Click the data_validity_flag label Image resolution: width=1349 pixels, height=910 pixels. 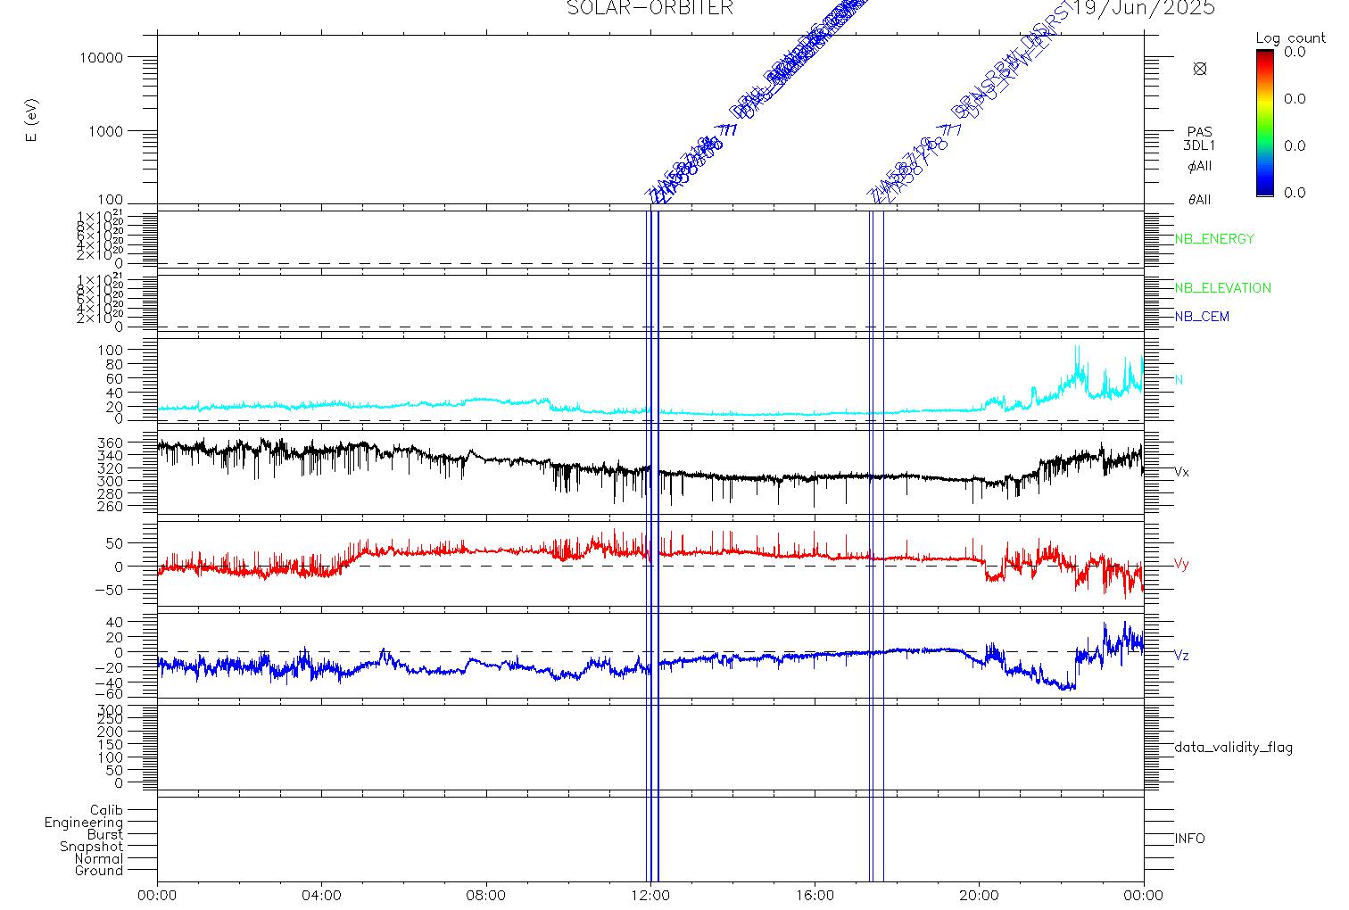[x=1234, y=748]
